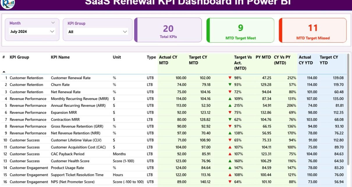Sort by the PY MTD column header

coord(263,57)
